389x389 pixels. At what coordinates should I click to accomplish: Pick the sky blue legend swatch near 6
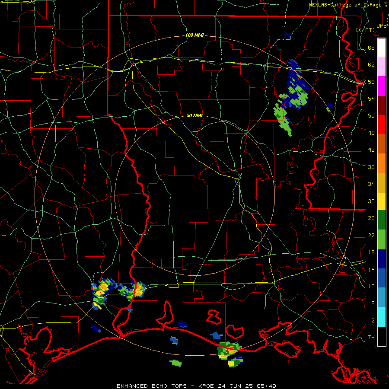[382, 297]
